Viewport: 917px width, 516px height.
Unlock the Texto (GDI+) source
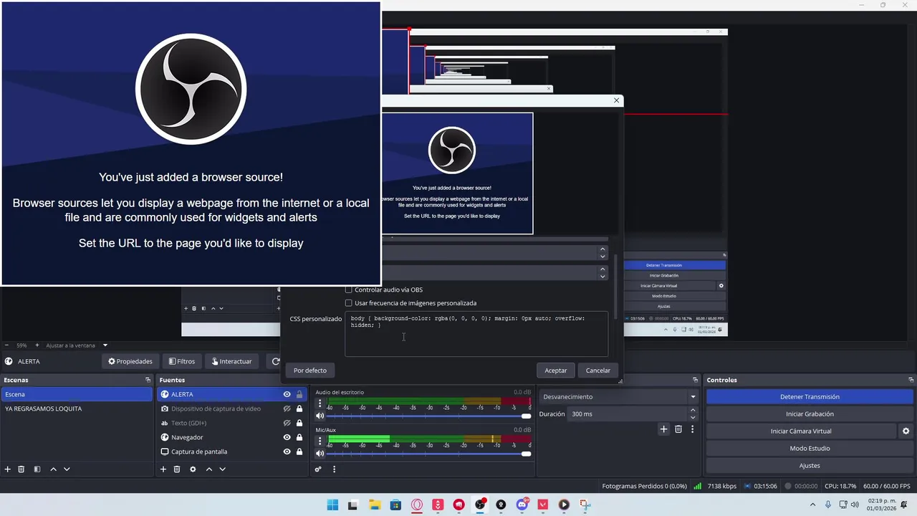coord(299,423)
